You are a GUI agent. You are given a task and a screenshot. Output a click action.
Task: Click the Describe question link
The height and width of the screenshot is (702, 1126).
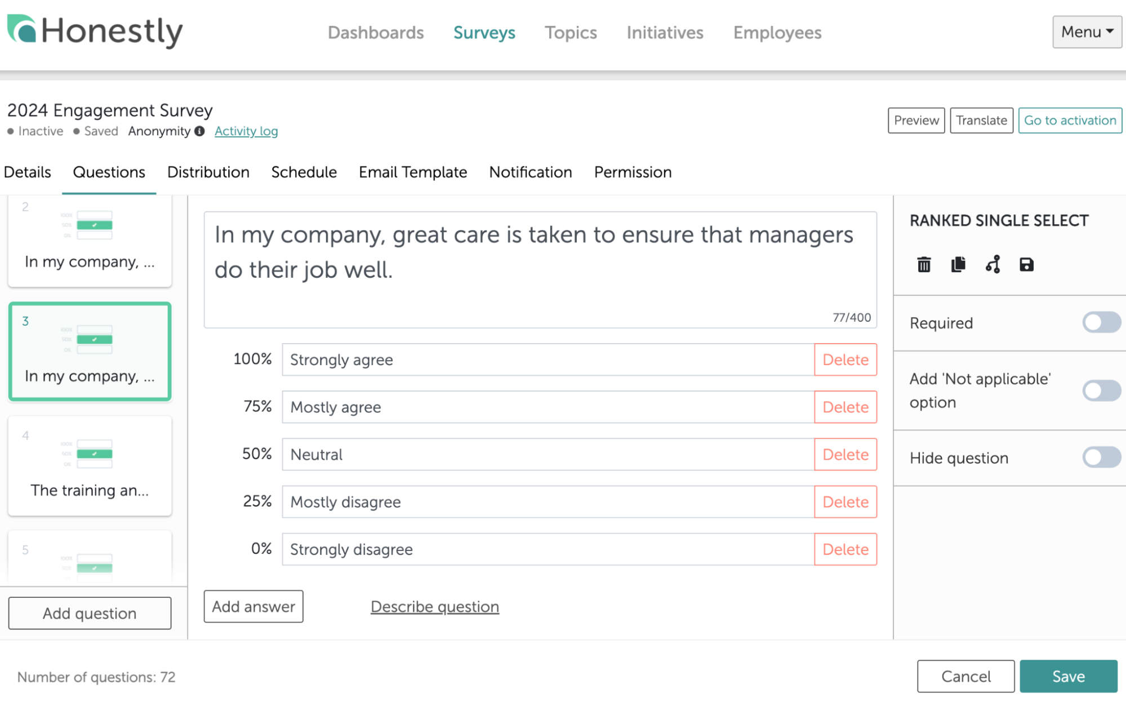(434, 607)
